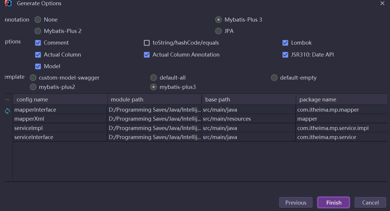Click the com.itheima.mp.service.impl package cell

tap(333, 128)
